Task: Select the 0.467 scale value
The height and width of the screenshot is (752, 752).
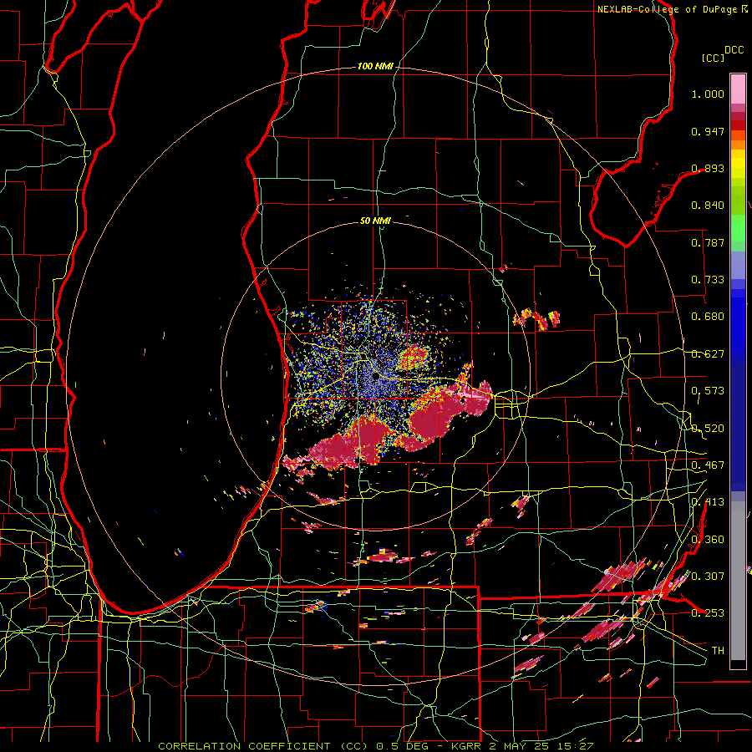Action: 708,465
